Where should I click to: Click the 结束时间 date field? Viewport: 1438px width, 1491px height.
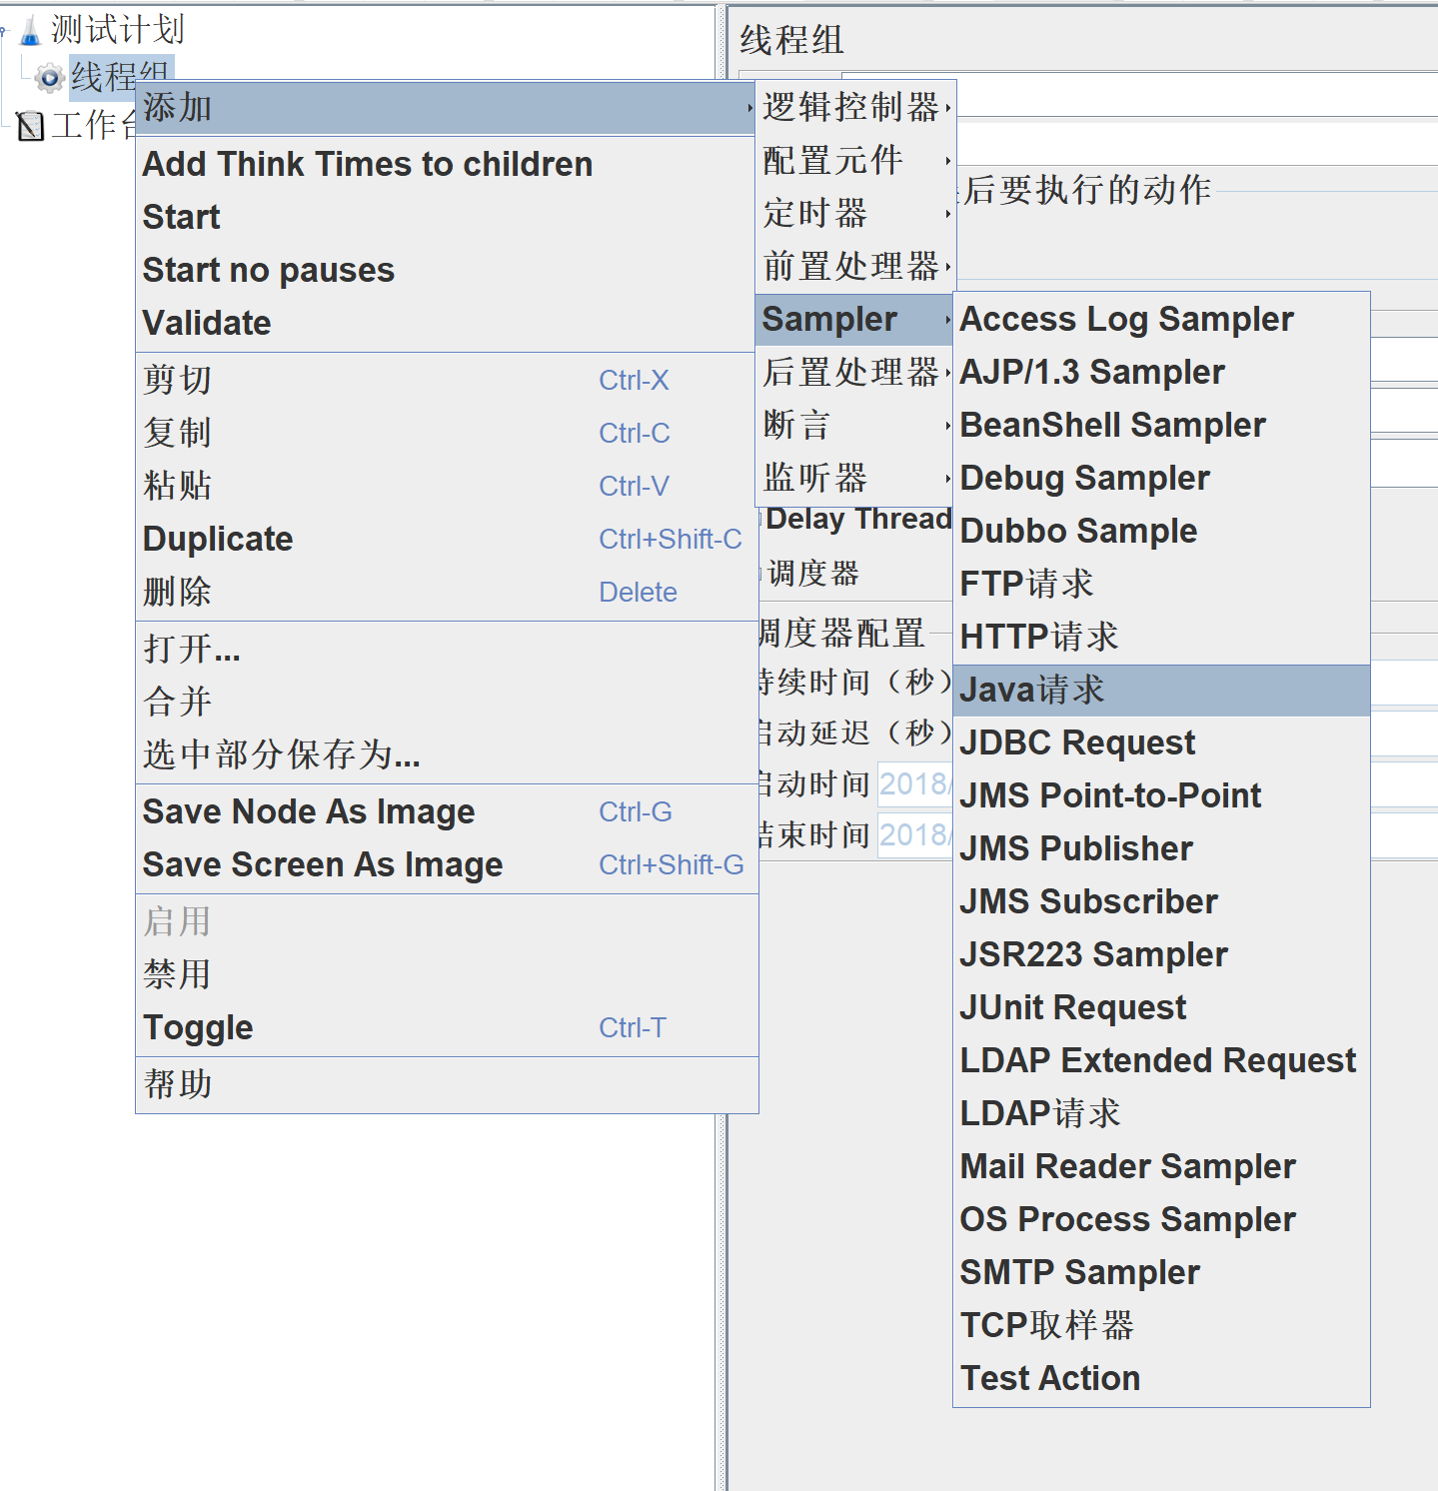tap(914, 834)
